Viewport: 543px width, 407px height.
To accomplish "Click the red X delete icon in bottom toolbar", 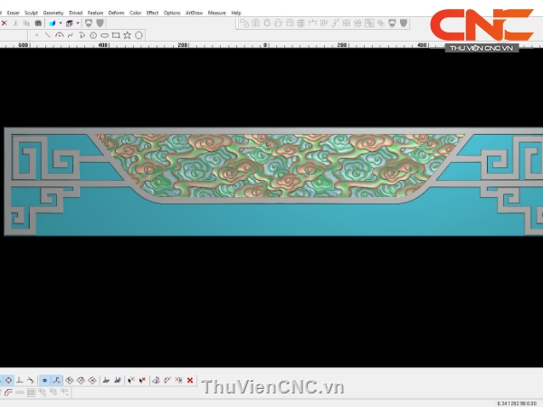I will click(190, 381).
